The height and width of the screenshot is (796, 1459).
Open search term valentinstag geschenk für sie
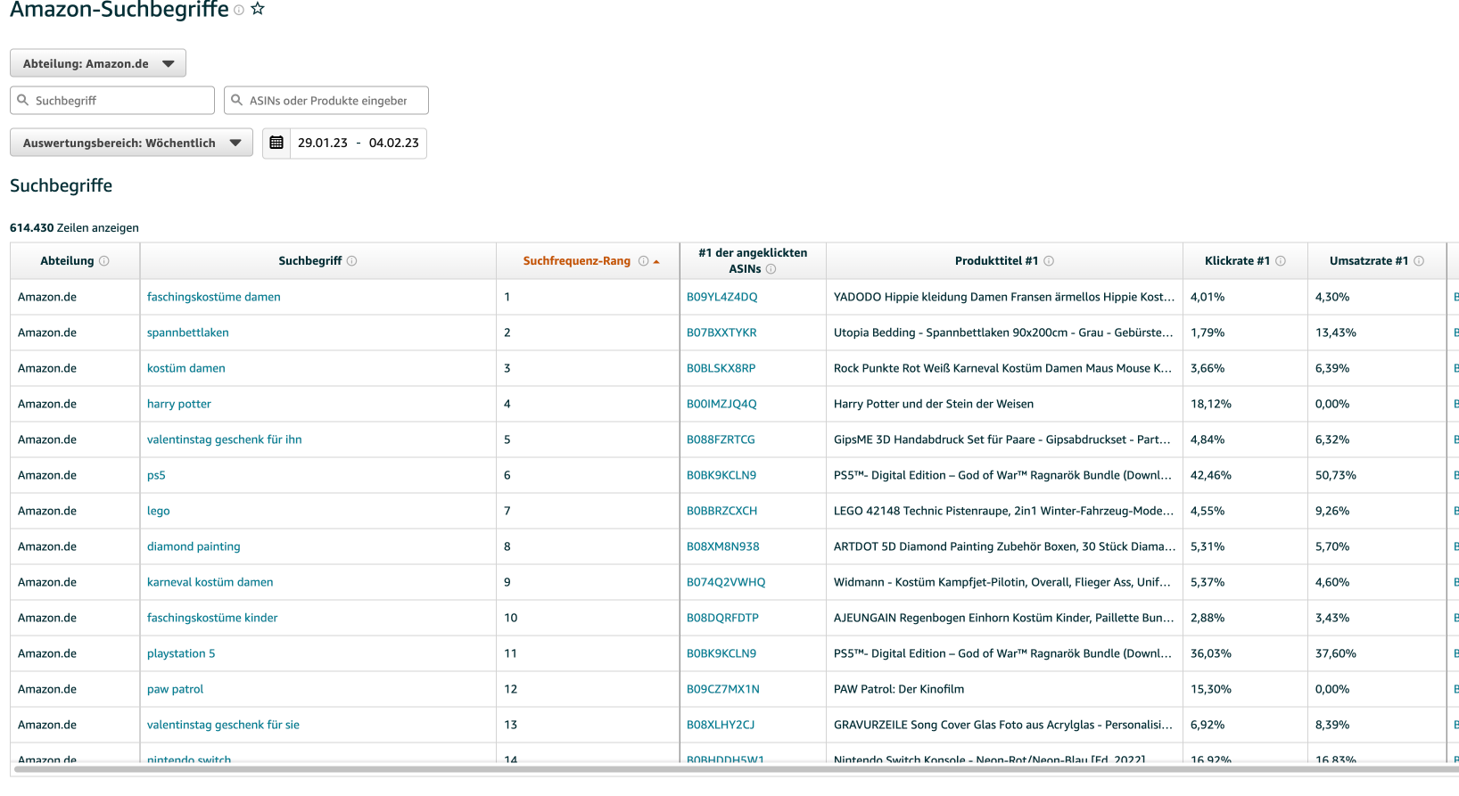click(x=223, y=725)
